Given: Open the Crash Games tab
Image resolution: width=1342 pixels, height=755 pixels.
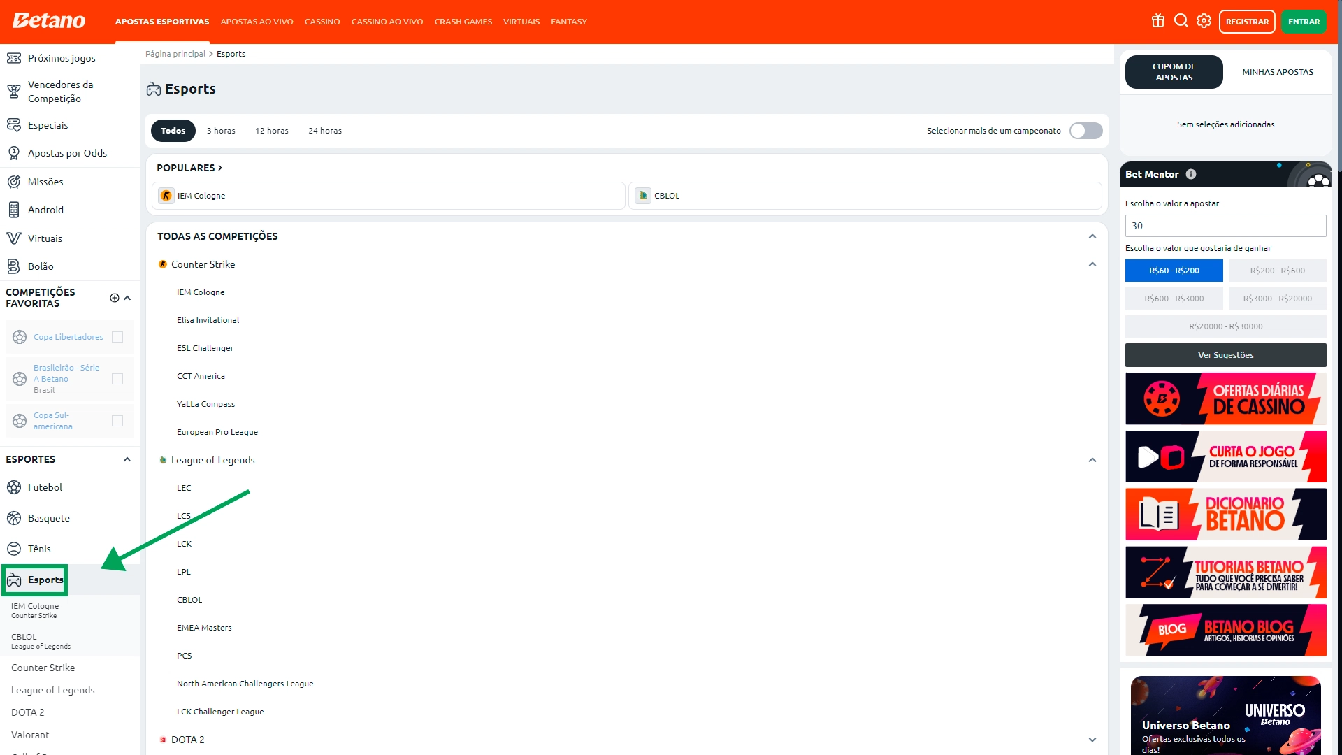Looking at the screenshot, I should tap(463, 22).
